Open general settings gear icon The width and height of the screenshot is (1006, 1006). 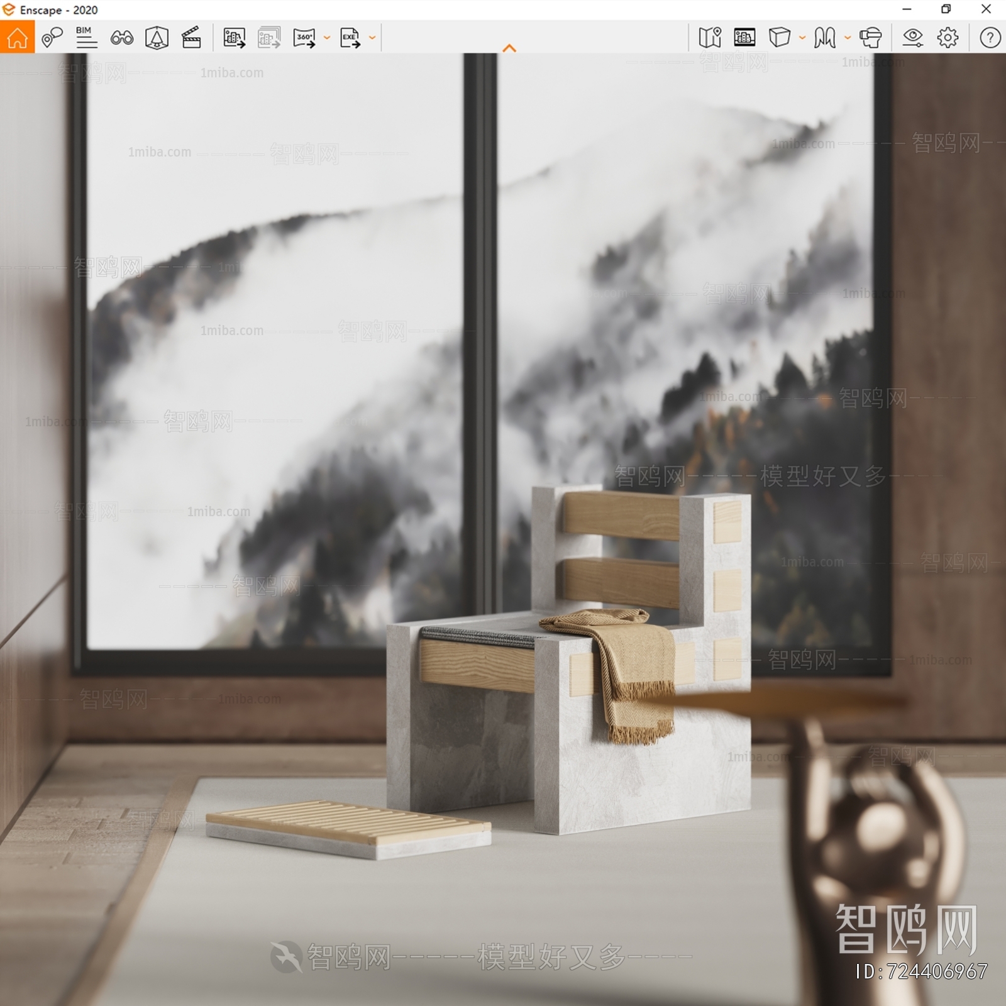(948, 38)
